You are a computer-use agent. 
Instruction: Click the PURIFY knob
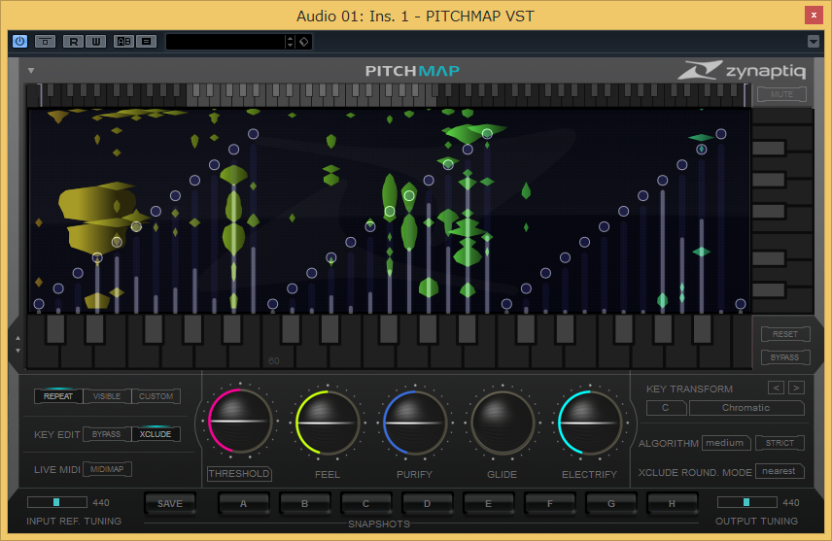pyautogui.click(x=415, y=423)
